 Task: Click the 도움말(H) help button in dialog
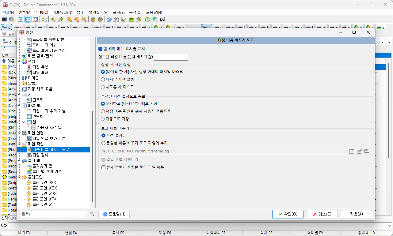[x=114, y=214]
